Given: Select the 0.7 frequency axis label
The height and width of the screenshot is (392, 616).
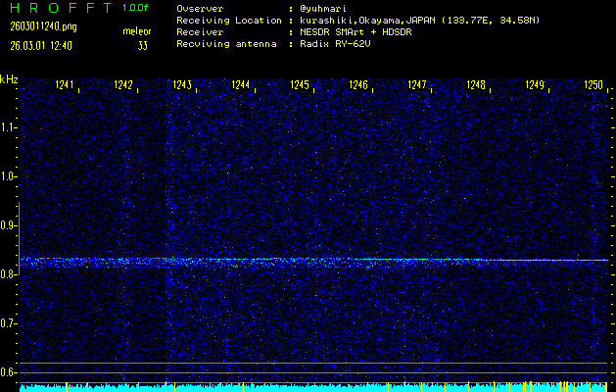Looking at the screenshot, I should pyautogui.click(x=7, y=323).
